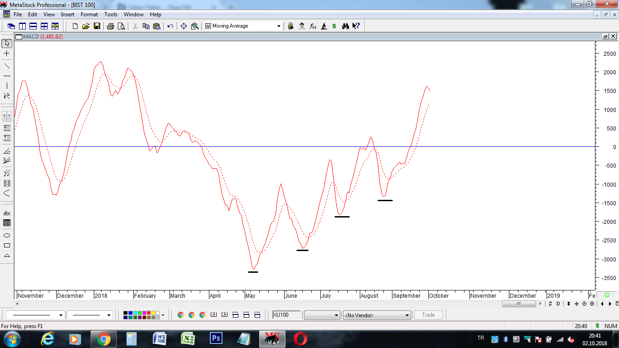Open the Edit menu
This screenshot has width=619, height=348.
coord(33,14)
